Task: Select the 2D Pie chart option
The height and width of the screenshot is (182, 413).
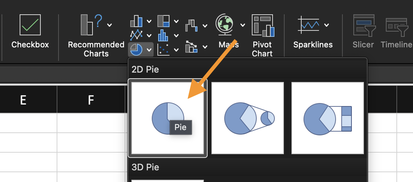Action: point(167,118)
